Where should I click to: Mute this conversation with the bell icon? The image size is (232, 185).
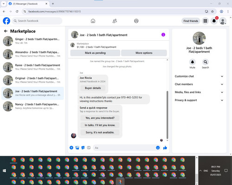tap(193, 62)
